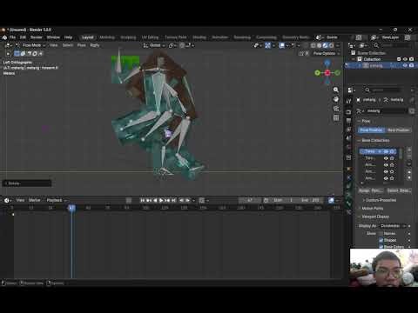
Task: Open the Global transform orientation dropdown
Action: (154, 45)
